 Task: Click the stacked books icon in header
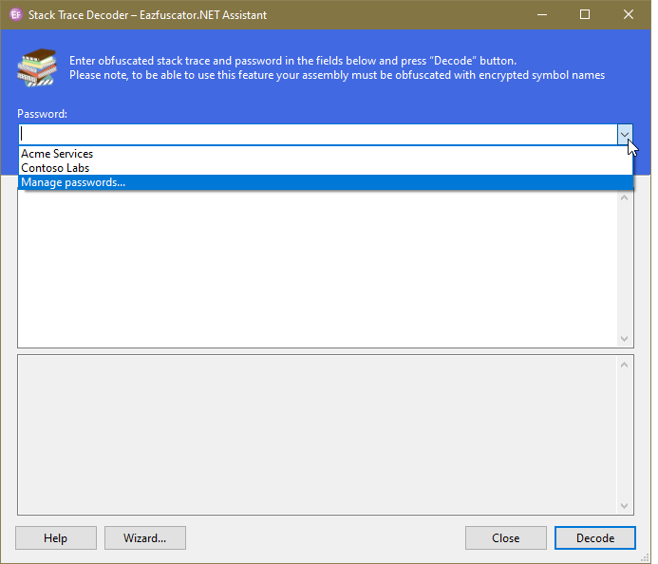37,67
